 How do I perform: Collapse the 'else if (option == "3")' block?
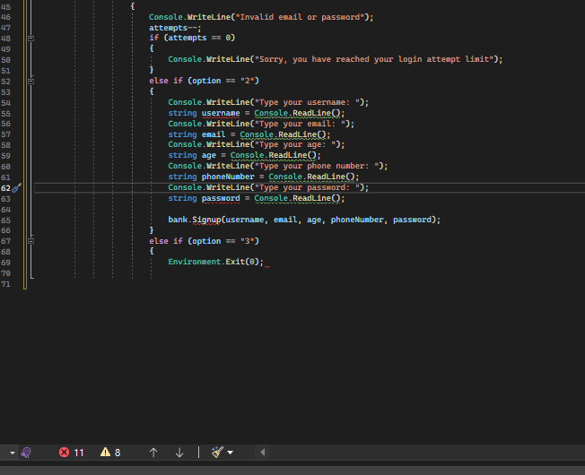[x=31, y=241]
